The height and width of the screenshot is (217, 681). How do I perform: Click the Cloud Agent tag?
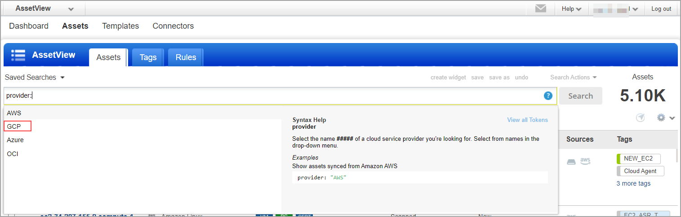click(641, 171)
